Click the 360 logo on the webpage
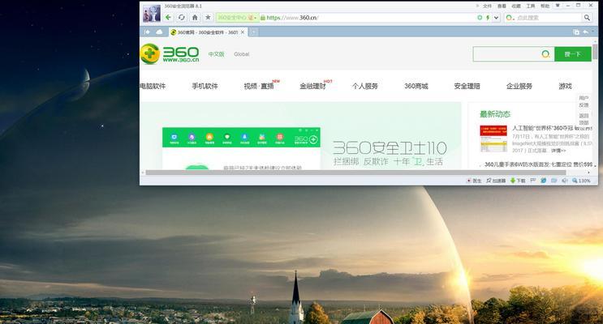603x324 pixels. [x=170, y=53]
